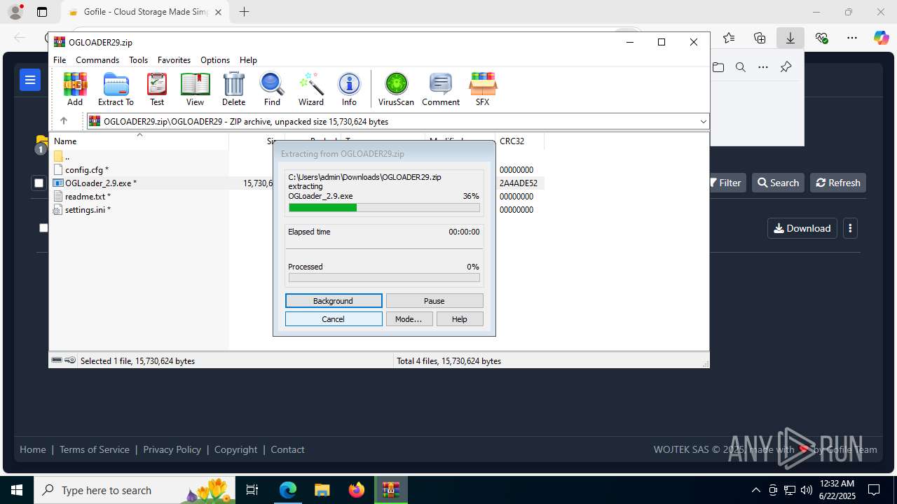Start VirusScan on the archive
Screen dimensions: 897x504
(396, 89)
